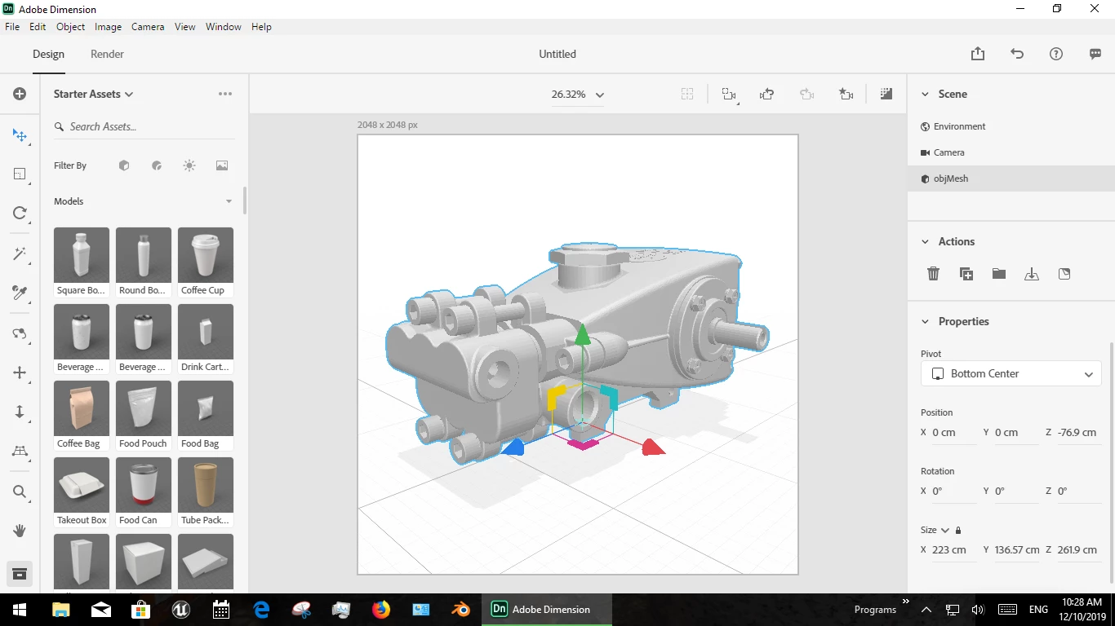Select Environment in Scene panel

click(1011, 126)
